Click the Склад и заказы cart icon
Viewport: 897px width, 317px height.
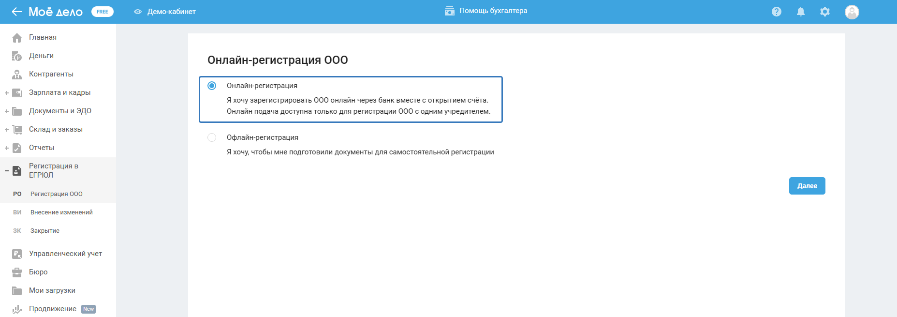click(x=17, y=129)
